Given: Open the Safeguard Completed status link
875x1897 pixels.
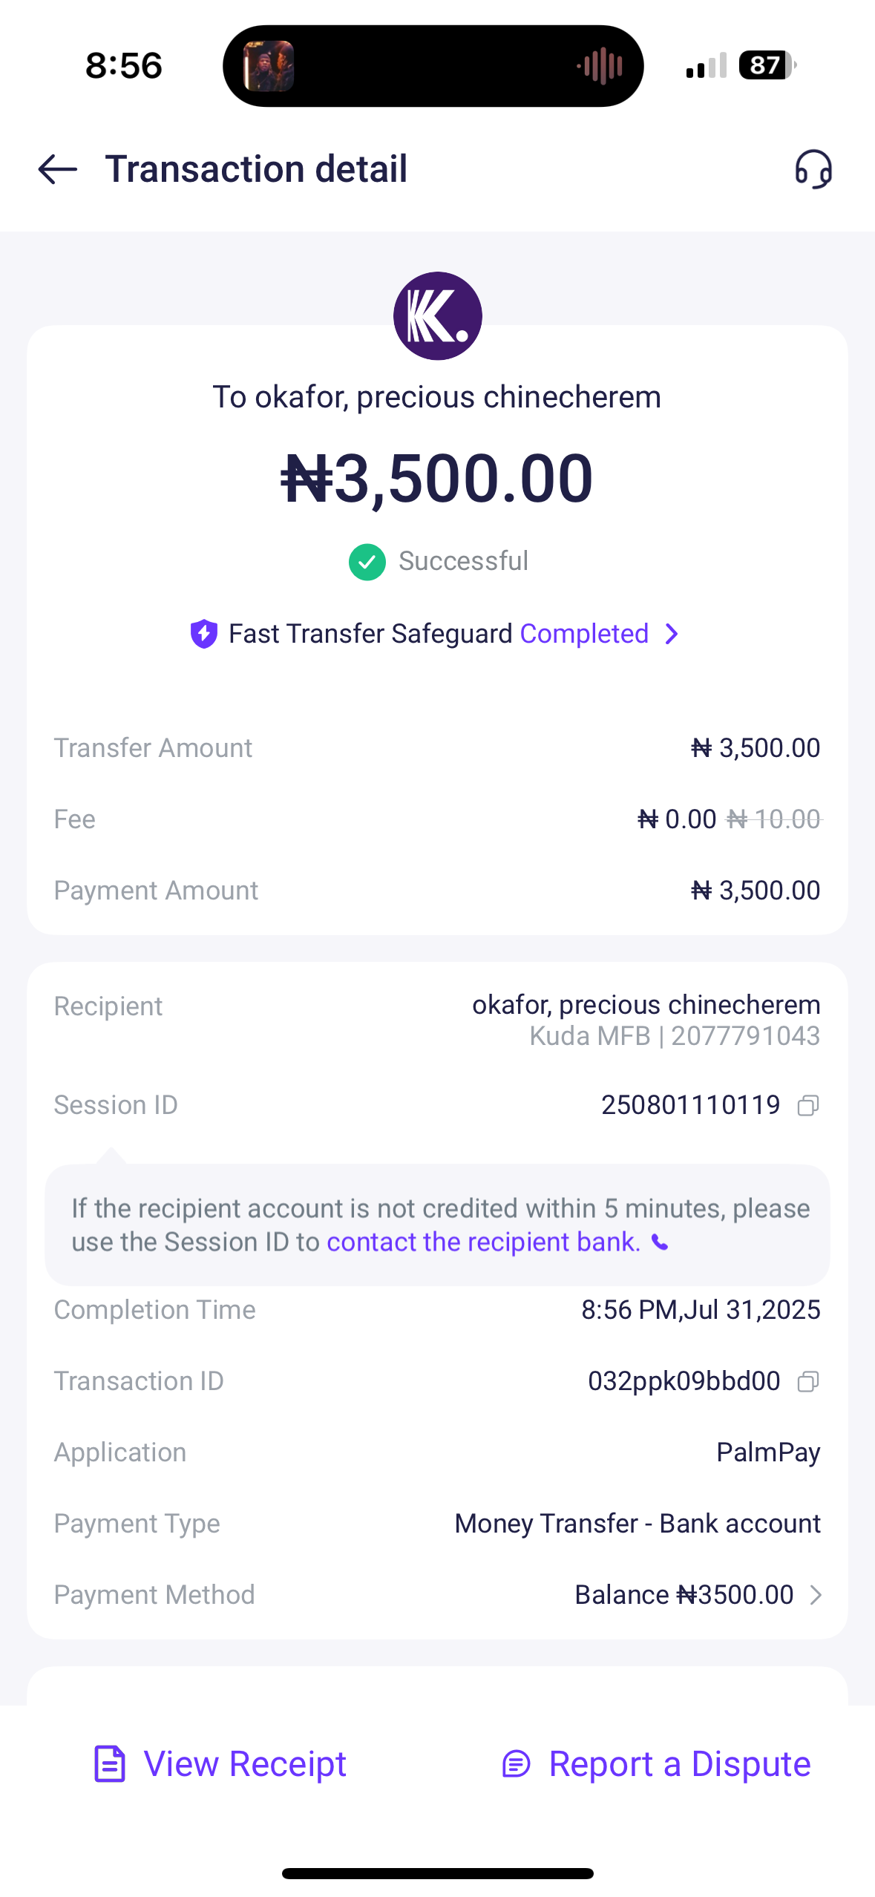Looking at the screenshot, I should click(x=584, y=634).
